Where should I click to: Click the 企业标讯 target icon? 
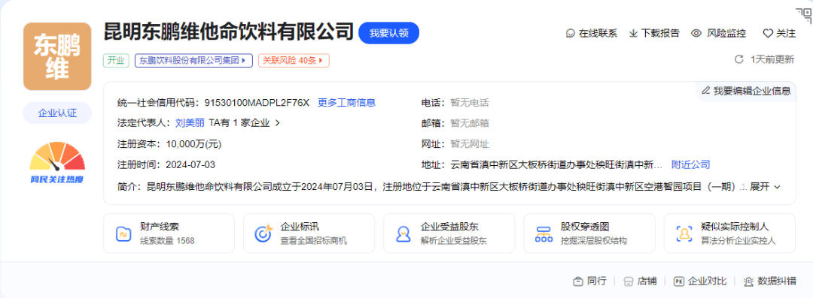pyautogui.click(x=263, y=234)
